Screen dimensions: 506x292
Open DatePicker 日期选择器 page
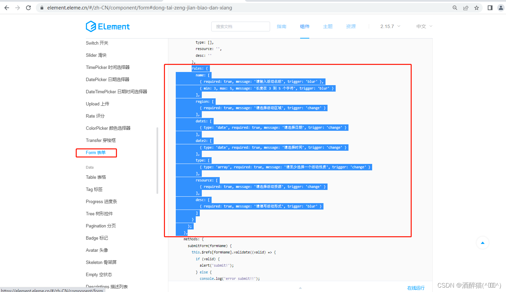point(107,79)
